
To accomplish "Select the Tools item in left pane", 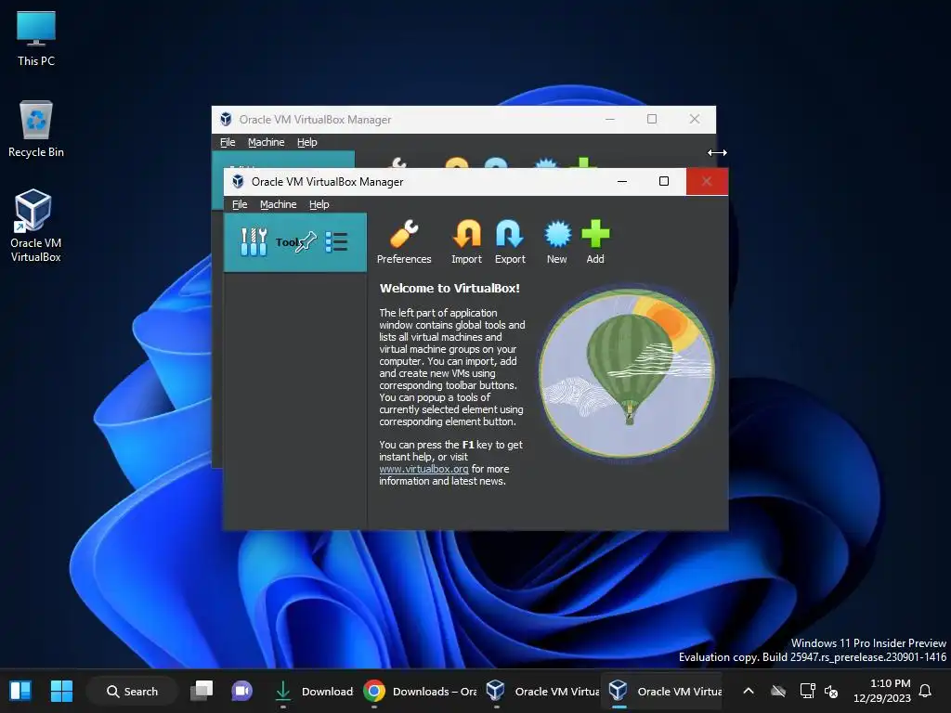I will point(295,242).
